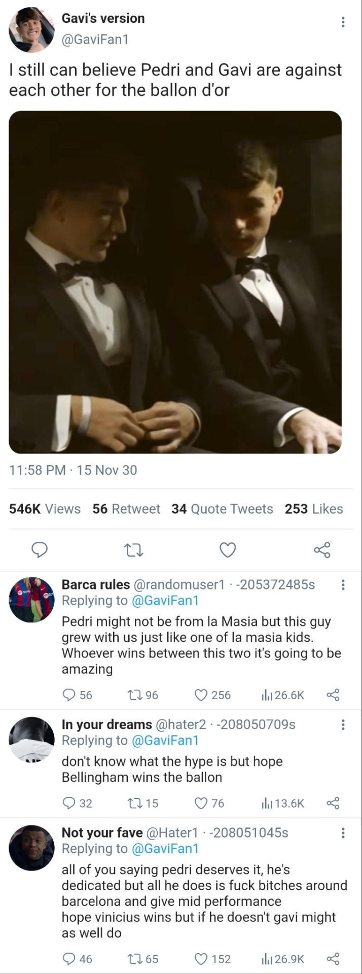This screenshot has width=362, height=974.
Task: Share the main tweet
Action: pyautogui.click(x=322, y=550)
